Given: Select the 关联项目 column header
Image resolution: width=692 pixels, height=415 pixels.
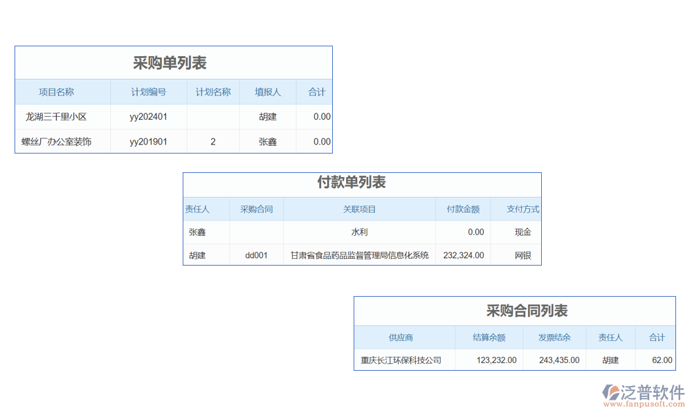Looking at the screenshot, I should (x=359, y=209).
